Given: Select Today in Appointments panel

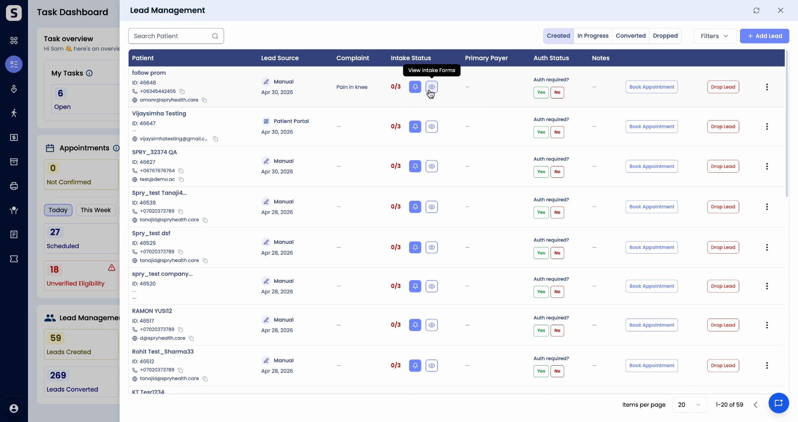Looking at the screenshot, I should tap(58, 210).
